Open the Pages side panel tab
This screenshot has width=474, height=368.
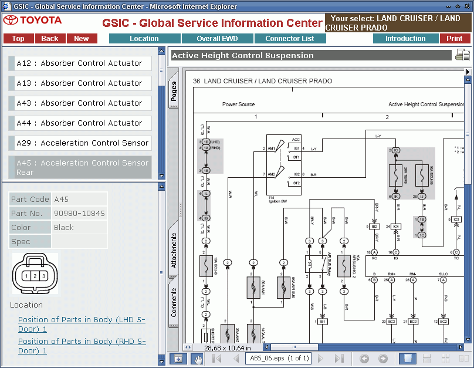click(174, 92)
